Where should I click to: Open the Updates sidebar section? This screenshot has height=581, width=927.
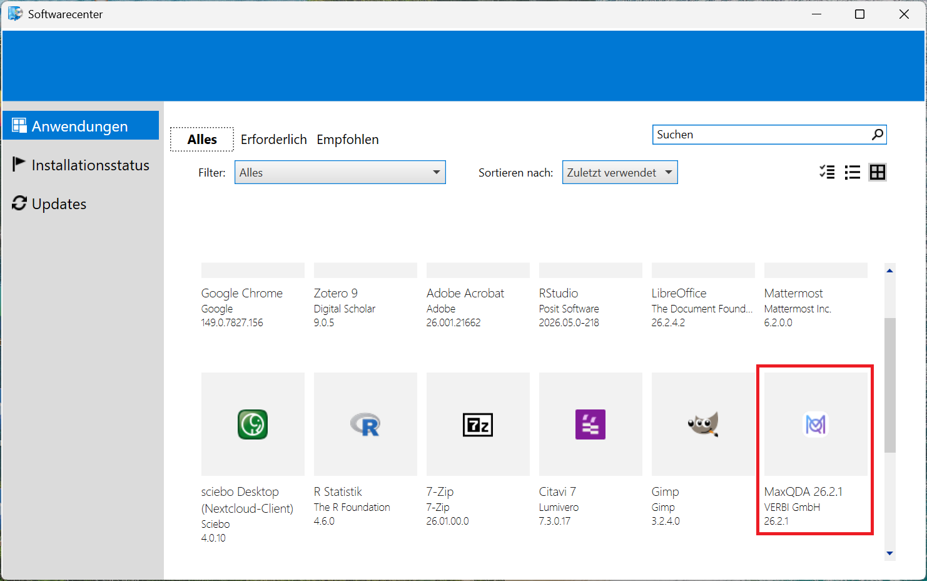81,203
